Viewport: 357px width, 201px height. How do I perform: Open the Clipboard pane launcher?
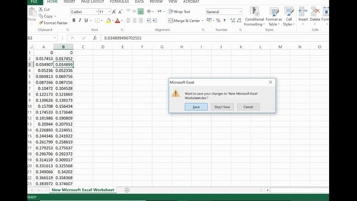[x=67, y=30]
